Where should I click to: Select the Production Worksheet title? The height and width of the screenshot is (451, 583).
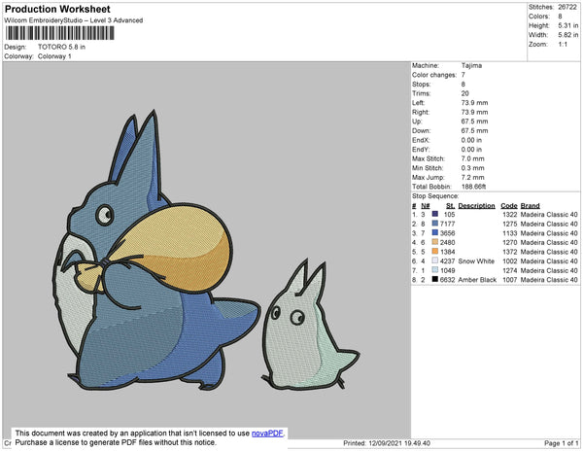coord(57,10)
